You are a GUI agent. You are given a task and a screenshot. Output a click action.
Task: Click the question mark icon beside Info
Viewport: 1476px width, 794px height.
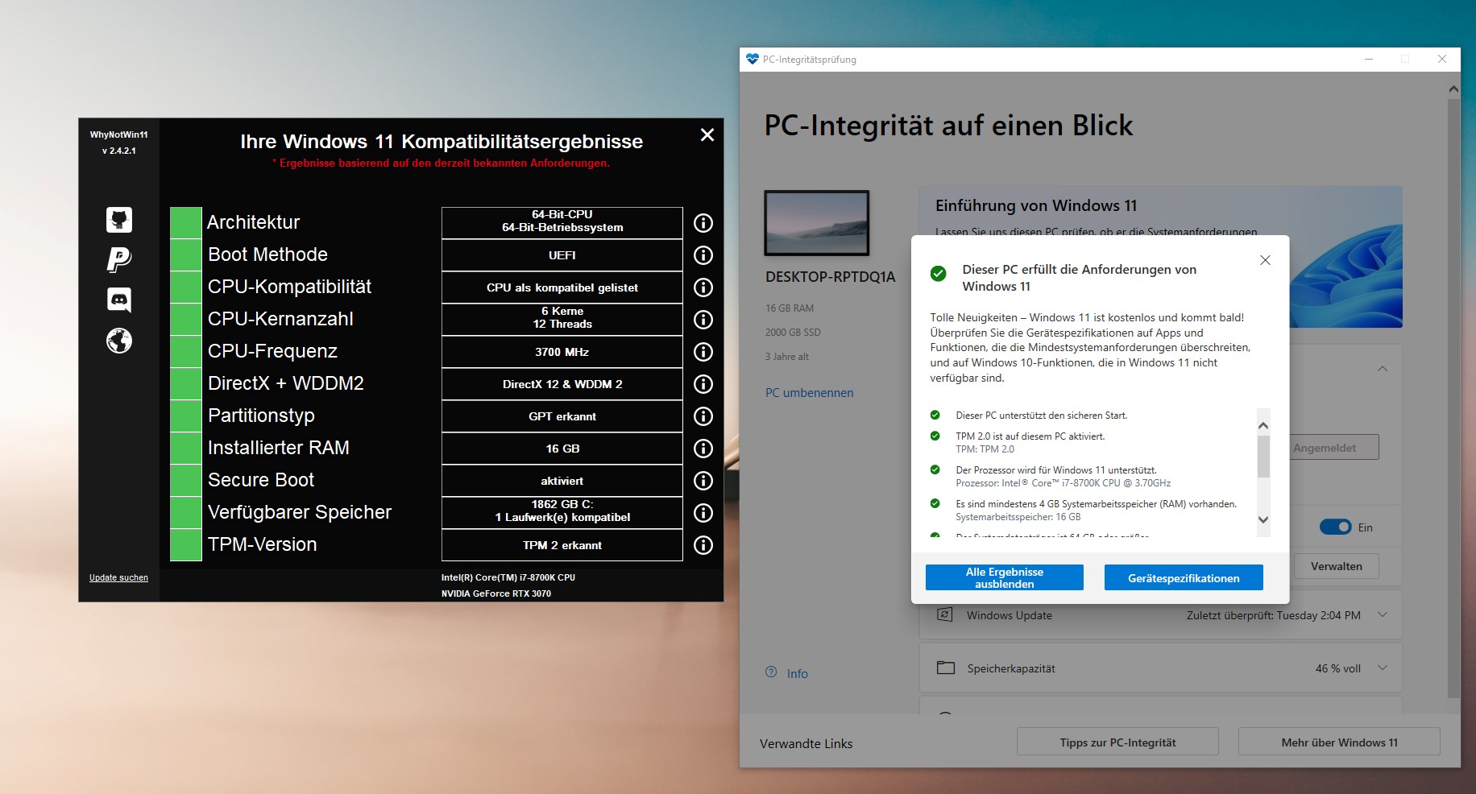pyautogui.click(x=771, y=672)
